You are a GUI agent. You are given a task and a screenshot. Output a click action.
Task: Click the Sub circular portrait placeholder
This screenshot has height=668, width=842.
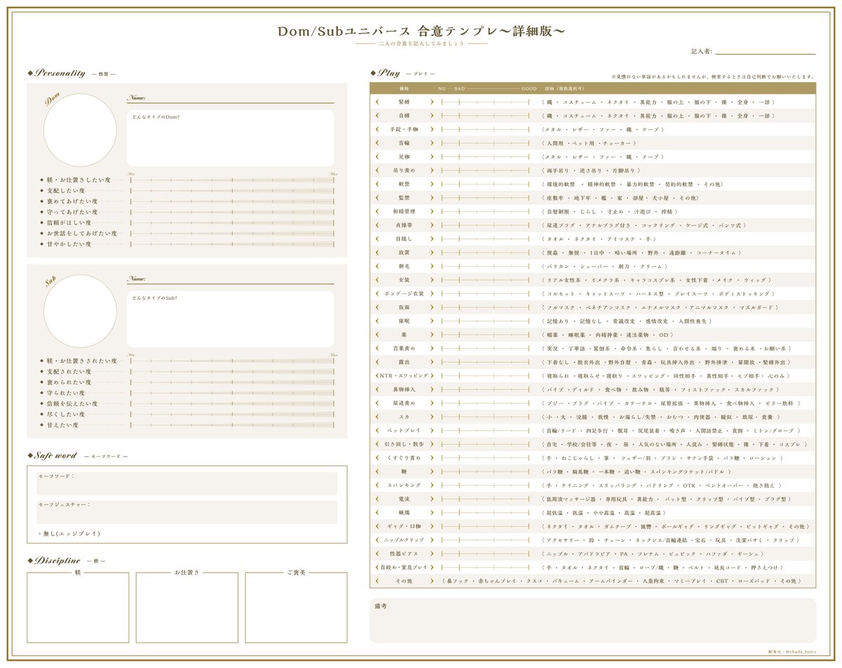pos(80,311)
